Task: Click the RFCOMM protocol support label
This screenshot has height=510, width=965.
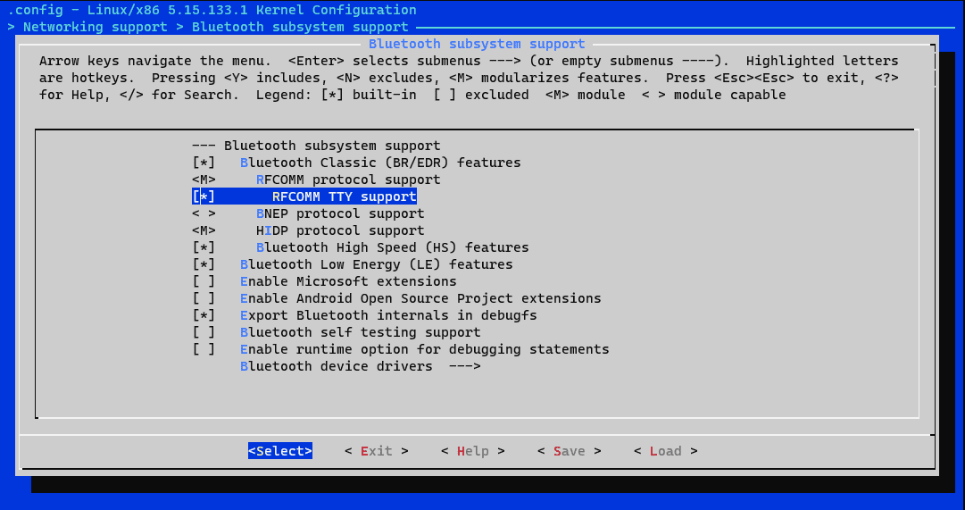Action: point(348,180)
